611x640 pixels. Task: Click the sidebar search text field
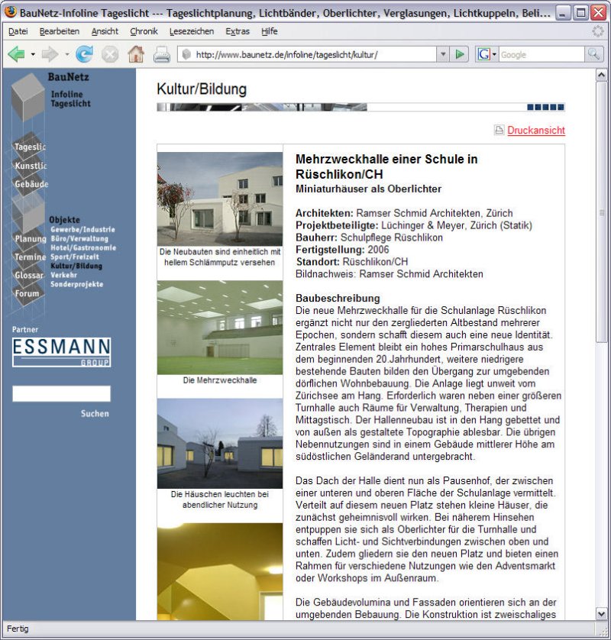pyautogui.click(x=61, y=393)
